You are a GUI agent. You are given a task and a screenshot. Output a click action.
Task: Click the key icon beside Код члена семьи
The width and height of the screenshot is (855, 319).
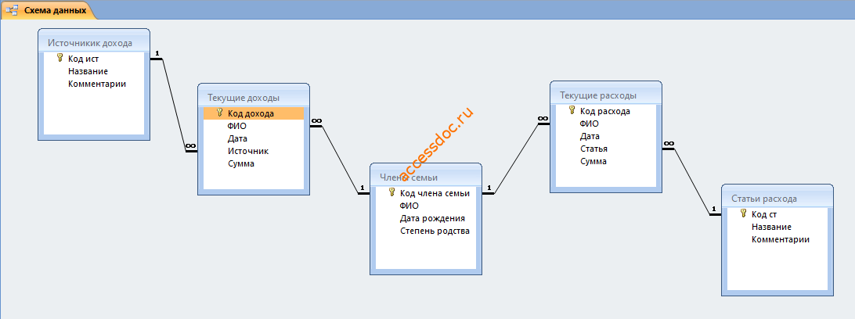tap(391, 192)
